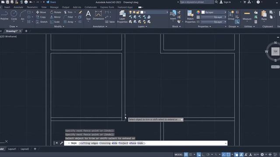Expand the Draw panel
The image size is (280, 157).
click(14, 26)
